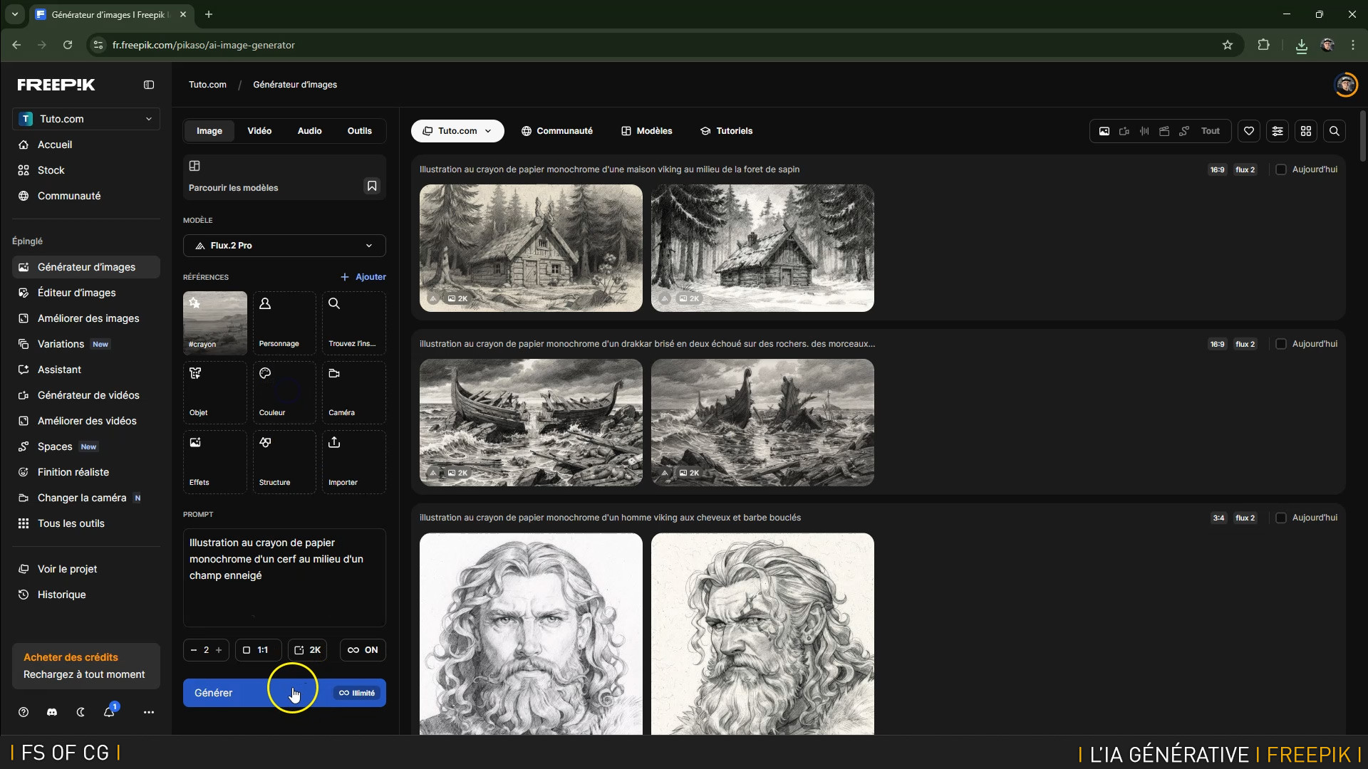Collapse the Freepik sidebar panel icon

[149, 85]
